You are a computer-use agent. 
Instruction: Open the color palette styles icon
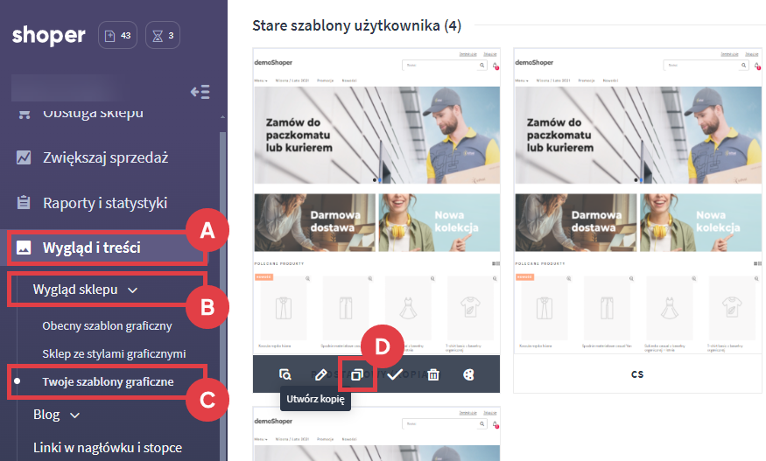tap(468, 374)
